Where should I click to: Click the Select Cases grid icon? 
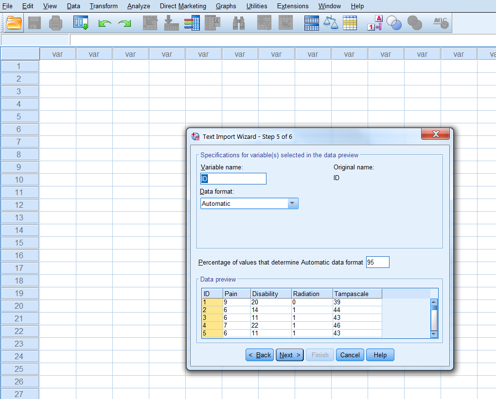click(350, 23)
